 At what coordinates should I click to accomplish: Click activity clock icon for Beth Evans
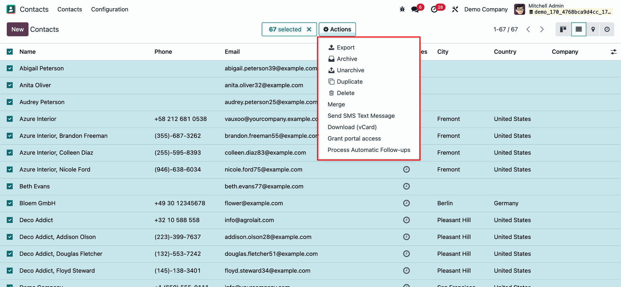pyautogui.click(x=407, y=186)
